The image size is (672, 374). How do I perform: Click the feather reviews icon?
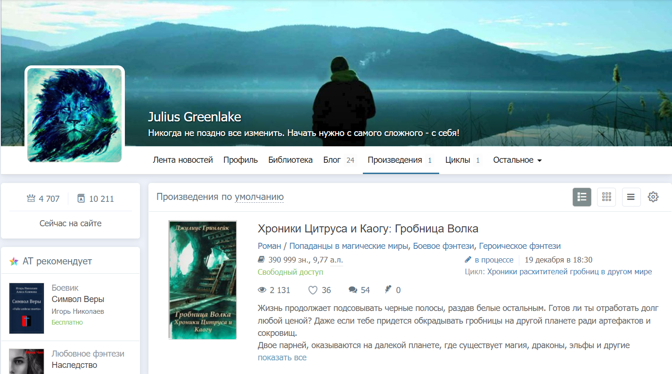(388, 290)
